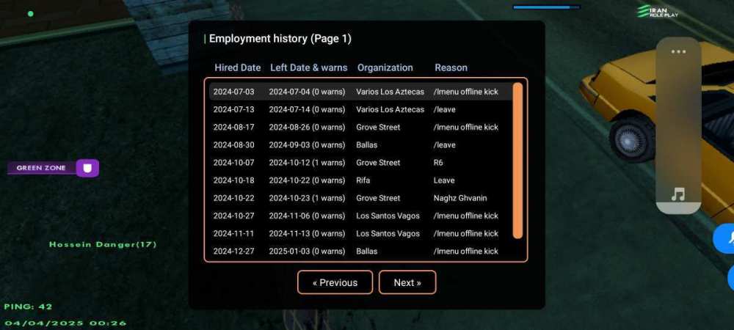734x330 pixels.
Task: Click the Rifa organization cell
Action: (x=363, y=180)
